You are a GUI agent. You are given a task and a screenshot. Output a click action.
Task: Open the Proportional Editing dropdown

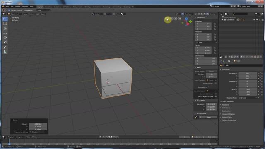tap(37, 132)
